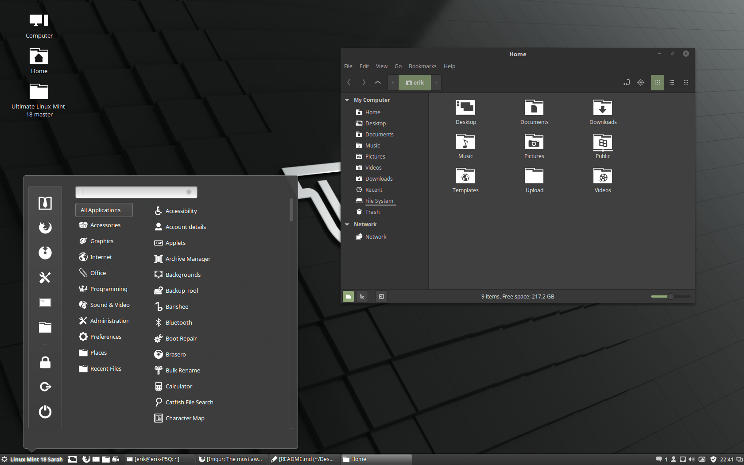Show treeview in file manager sidebar

click(x=362, y=297)
